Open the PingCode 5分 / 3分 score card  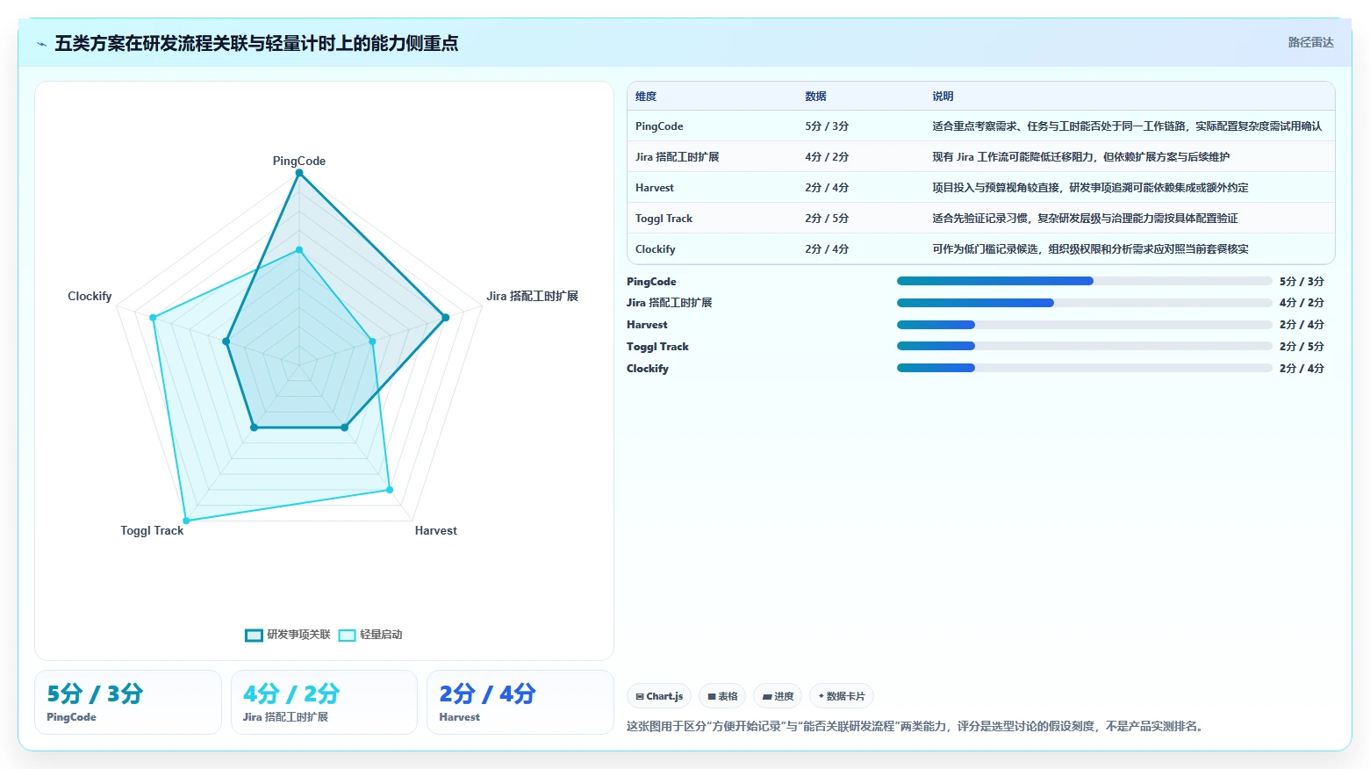[x=128, y=702]
